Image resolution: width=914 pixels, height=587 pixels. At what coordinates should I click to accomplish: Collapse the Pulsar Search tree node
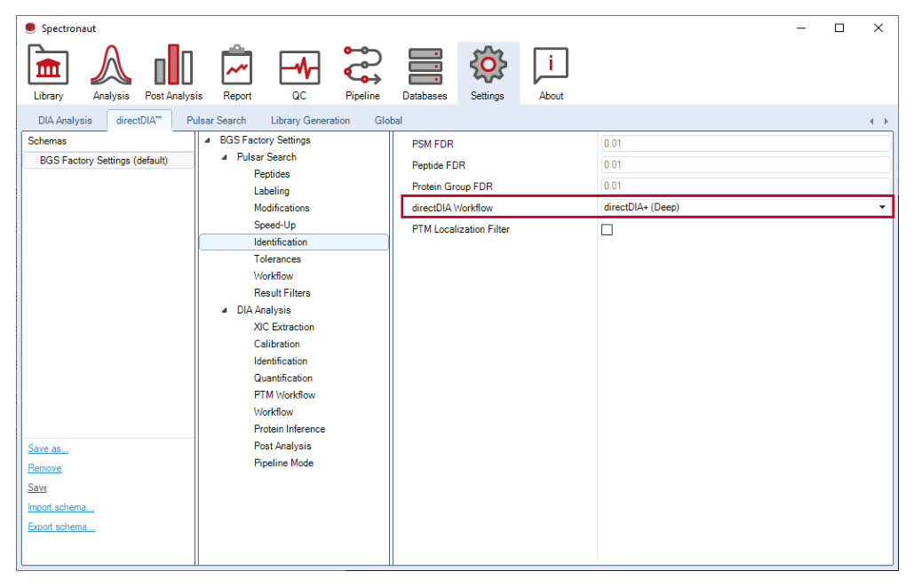point(225,157)
